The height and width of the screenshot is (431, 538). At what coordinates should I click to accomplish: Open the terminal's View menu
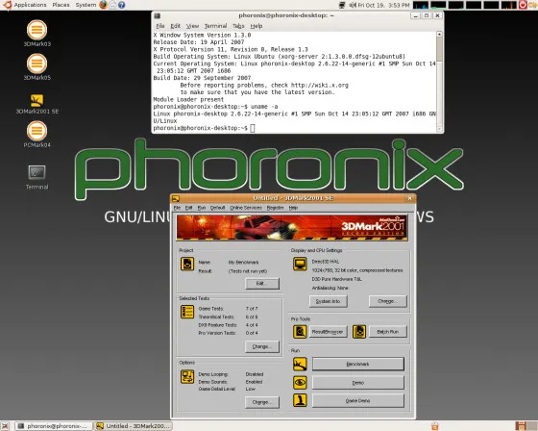192,26
